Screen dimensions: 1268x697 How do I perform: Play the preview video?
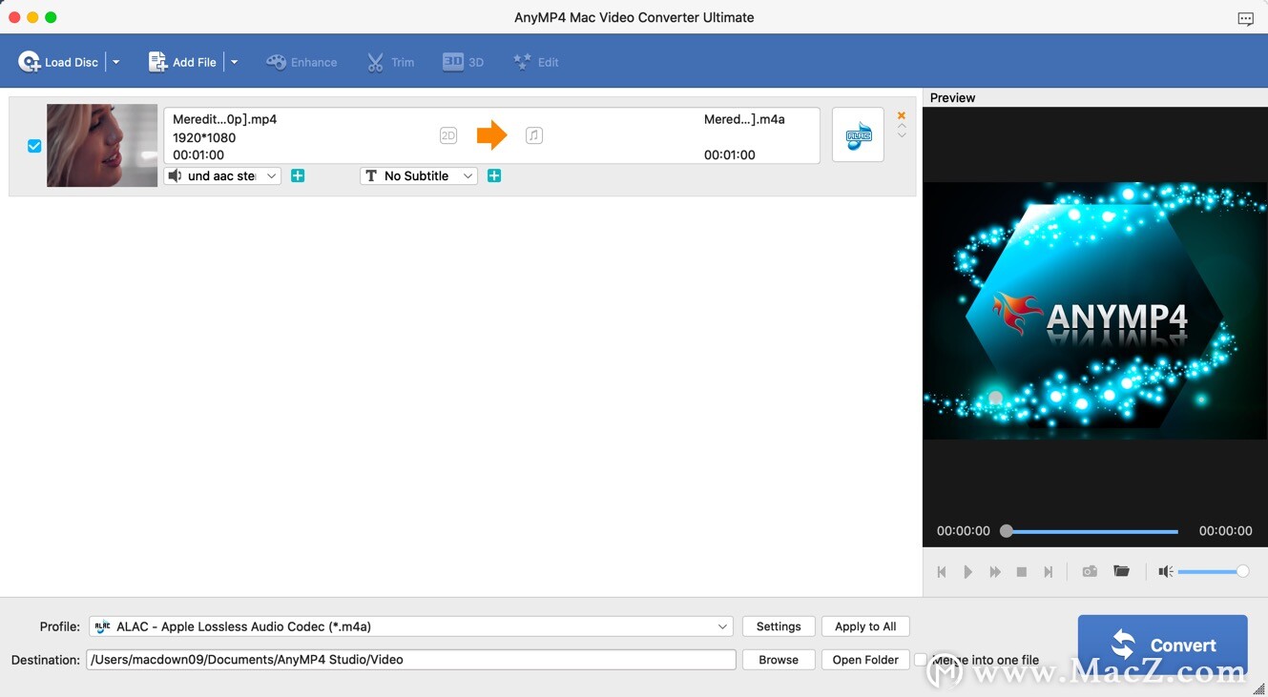pos(967,572)
